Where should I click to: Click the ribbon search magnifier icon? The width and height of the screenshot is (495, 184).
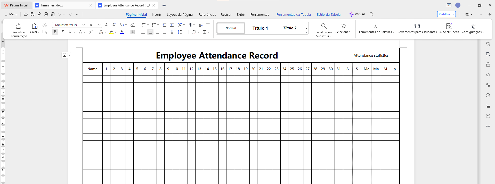click(371, 14)
